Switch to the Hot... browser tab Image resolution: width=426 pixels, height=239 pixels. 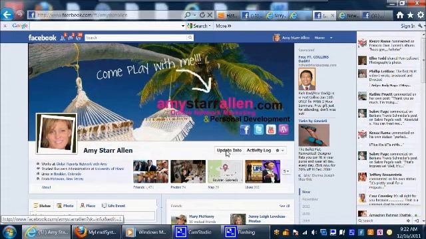pyautogui.click(x=228, y=15)
